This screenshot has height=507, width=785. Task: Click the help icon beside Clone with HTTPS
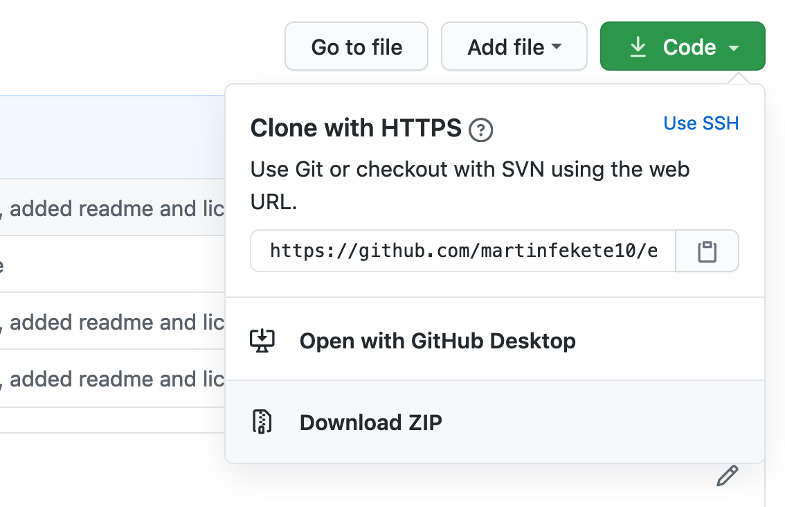pyautogui.click(x=480, y=130)
